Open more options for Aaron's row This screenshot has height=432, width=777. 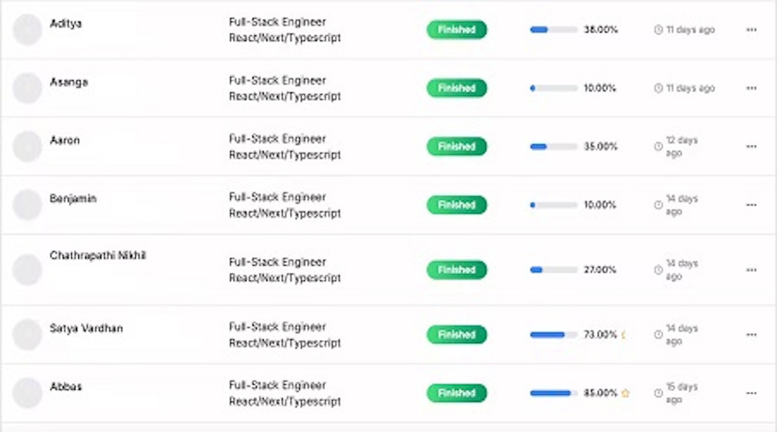point(751,146)
